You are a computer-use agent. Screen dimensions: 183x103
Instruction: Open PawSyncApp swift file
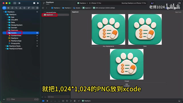16,41
